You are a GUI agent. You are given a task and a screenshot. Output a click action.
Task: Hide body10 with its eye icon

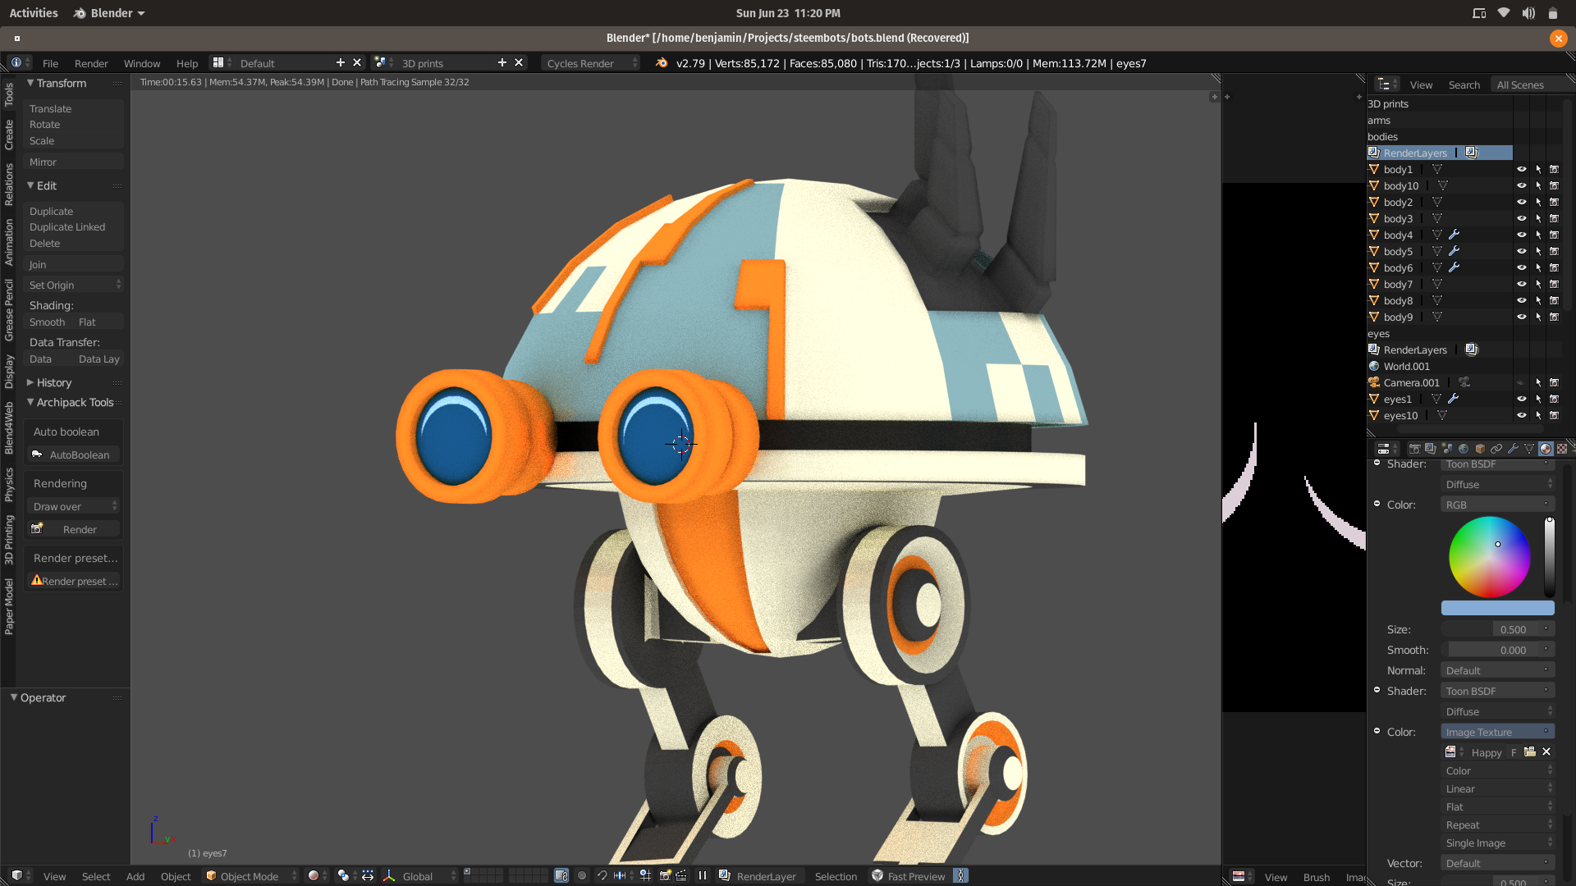point(1521,185)
